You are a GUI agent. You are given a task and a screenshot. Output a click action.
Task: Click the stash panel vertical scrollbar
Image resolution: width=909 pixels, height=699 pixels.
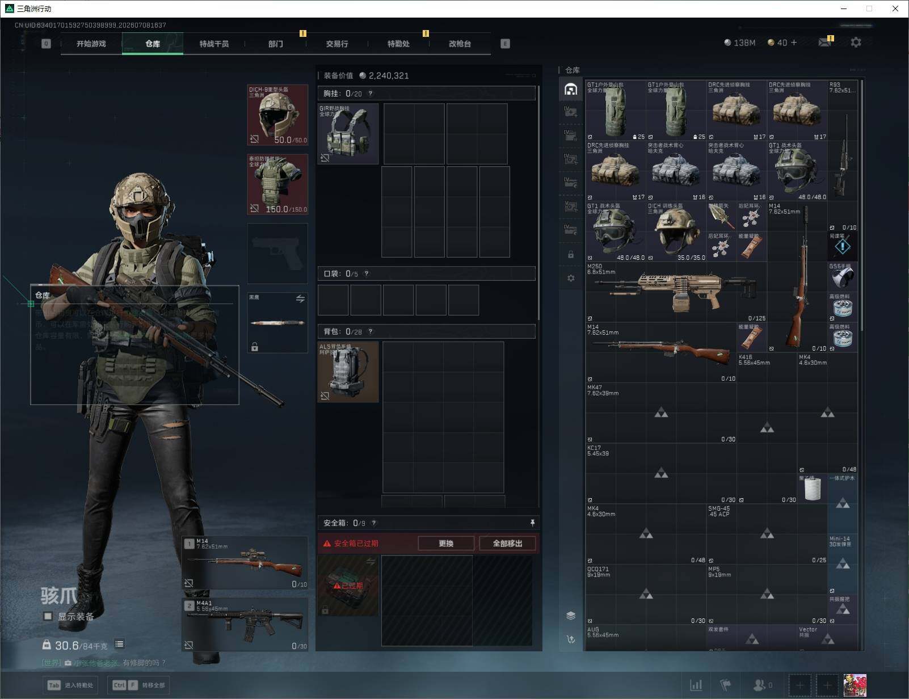(x=862, y=204)
